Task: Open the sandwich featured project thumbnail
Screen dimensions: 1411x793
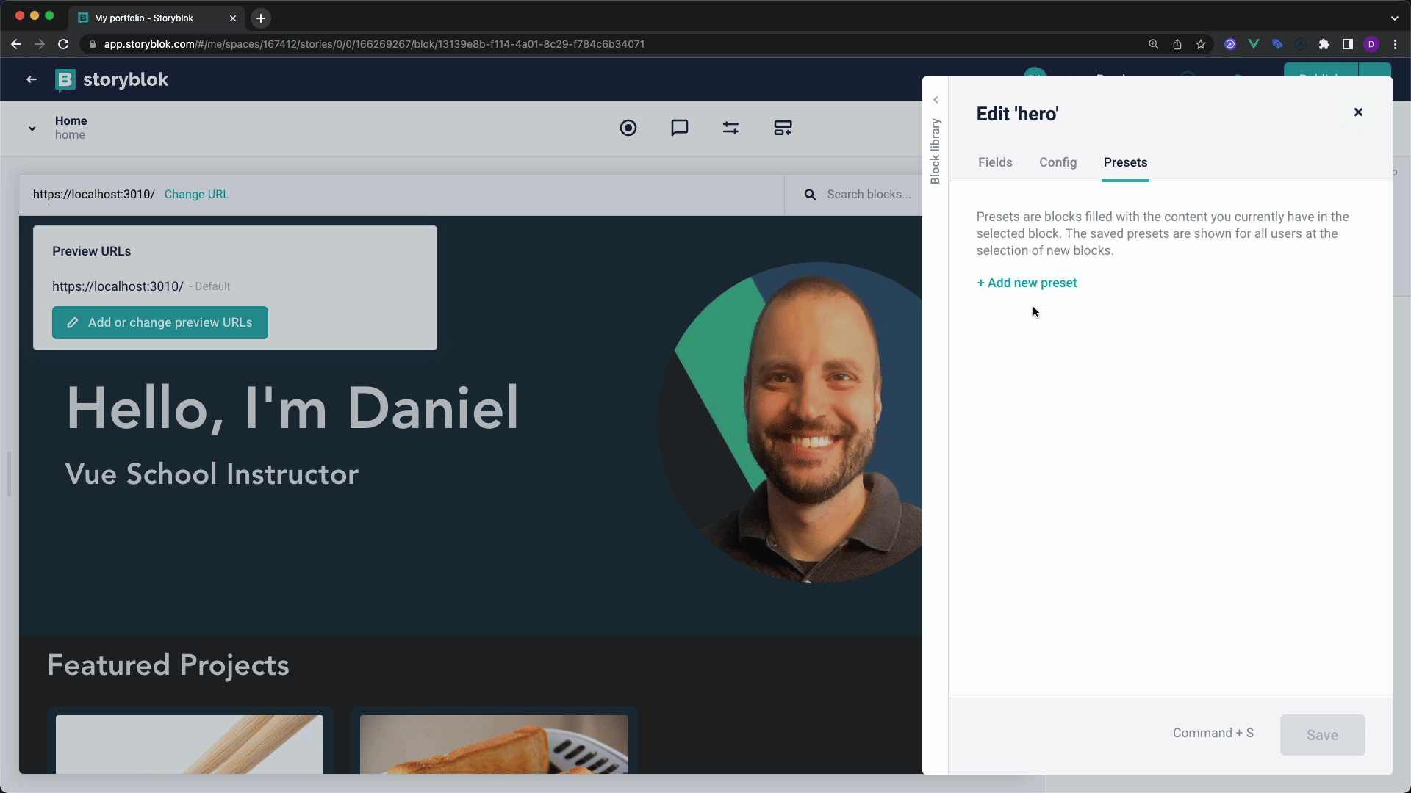Action: pyautogui.click(x=494, y=745)
